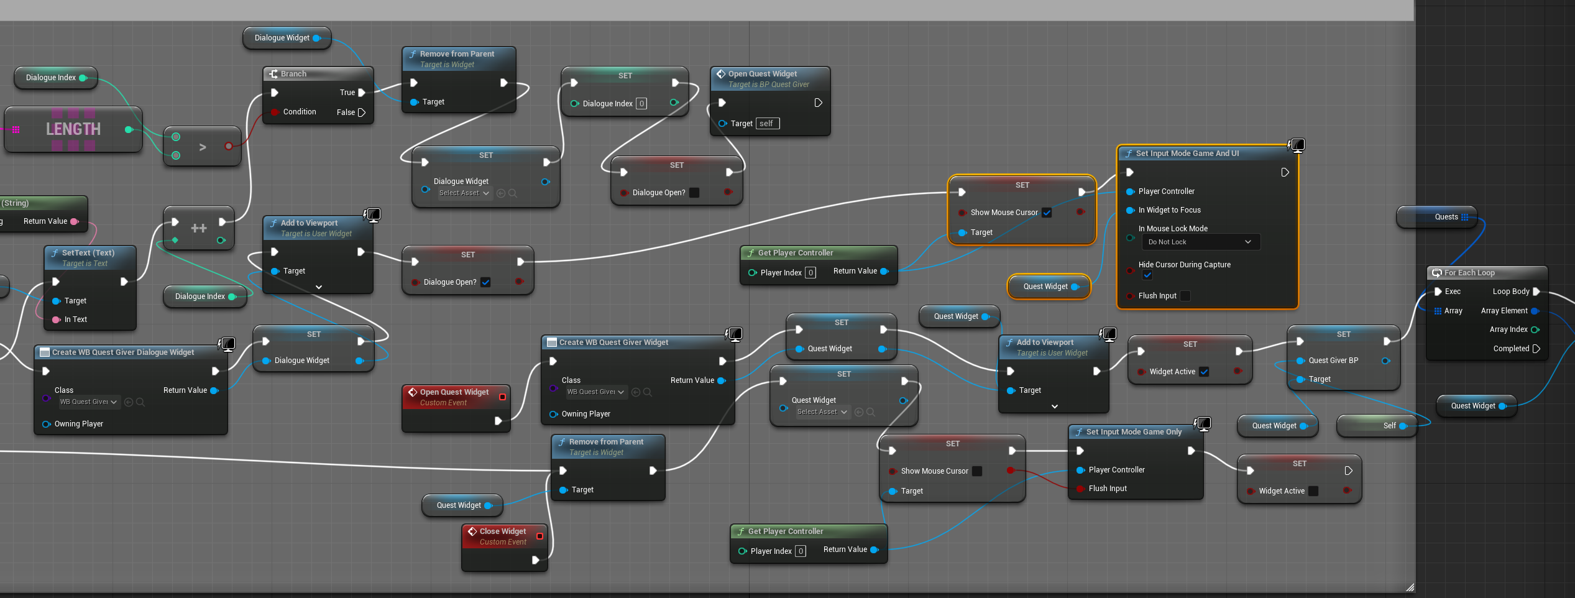
Task: Click the Return Value pin on Create WB Quest Giver Widget
Action: [x=722, y=380]
